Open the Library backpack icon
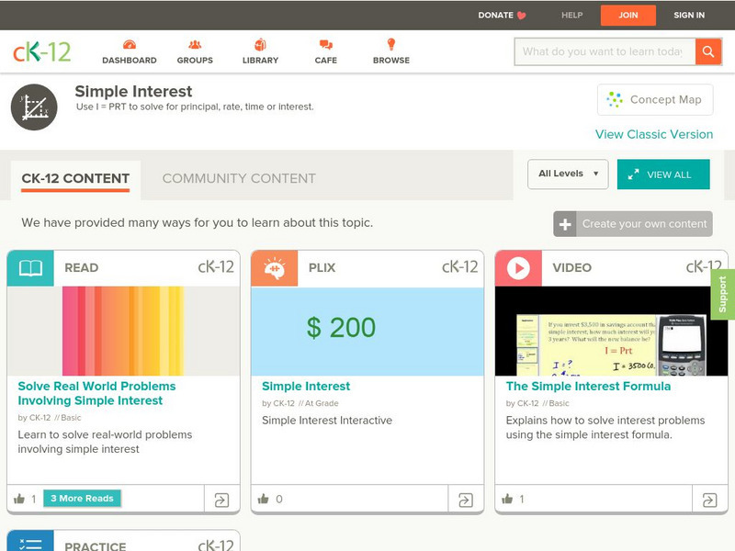The width and height of the screenshot is (735, 551). (x=260, y=44)
